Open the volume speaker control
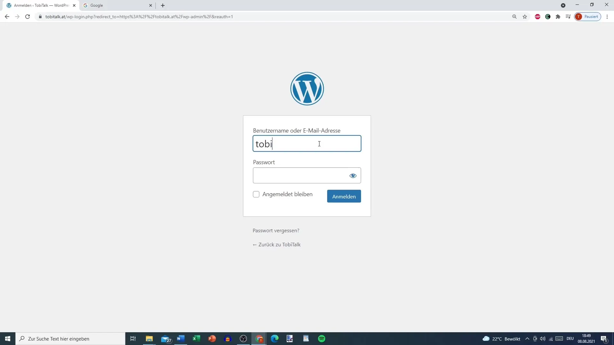 coord(543,339)
